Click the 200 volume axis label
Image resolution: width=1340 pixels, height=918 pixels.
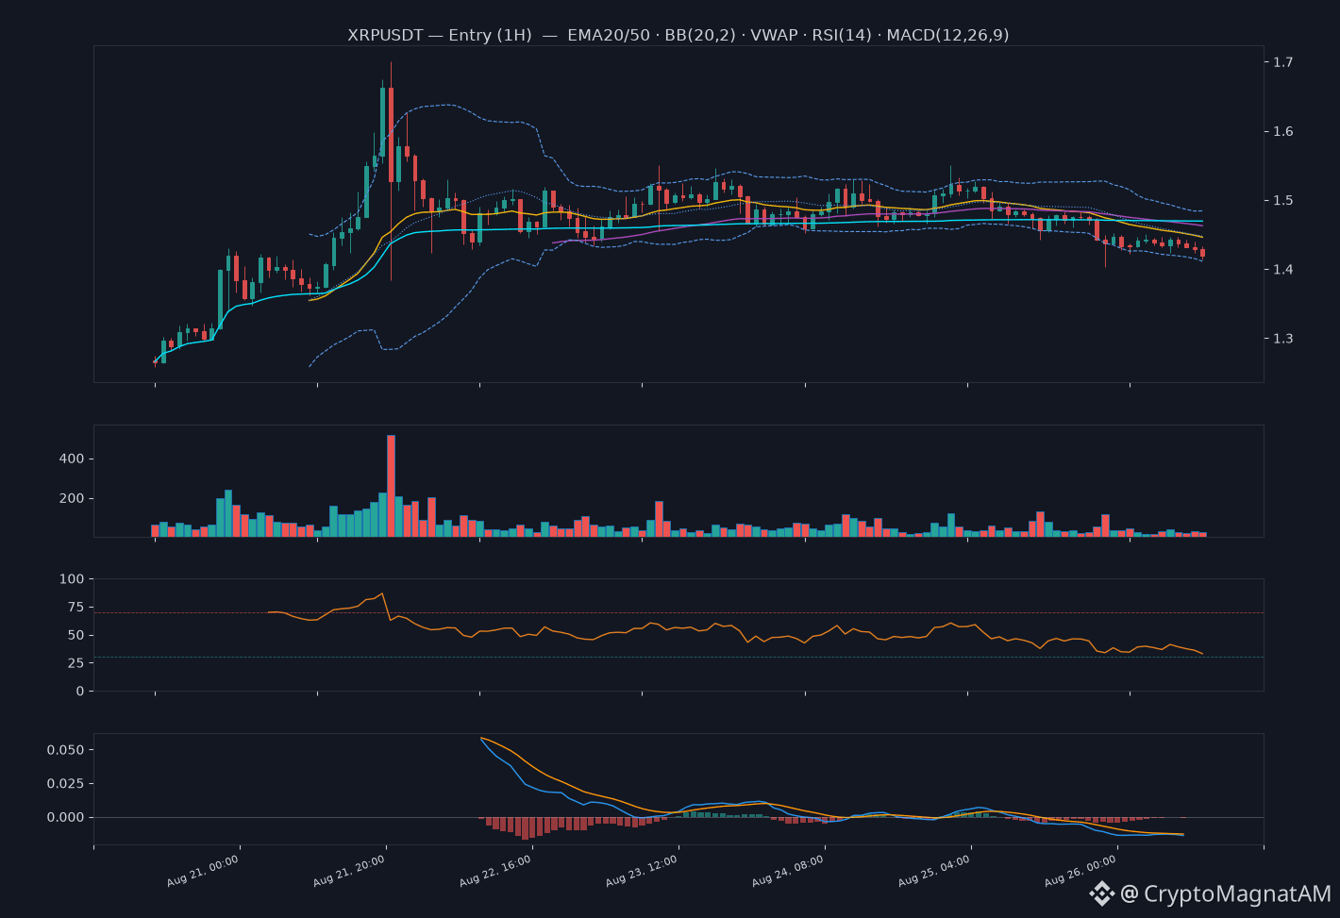74,498
